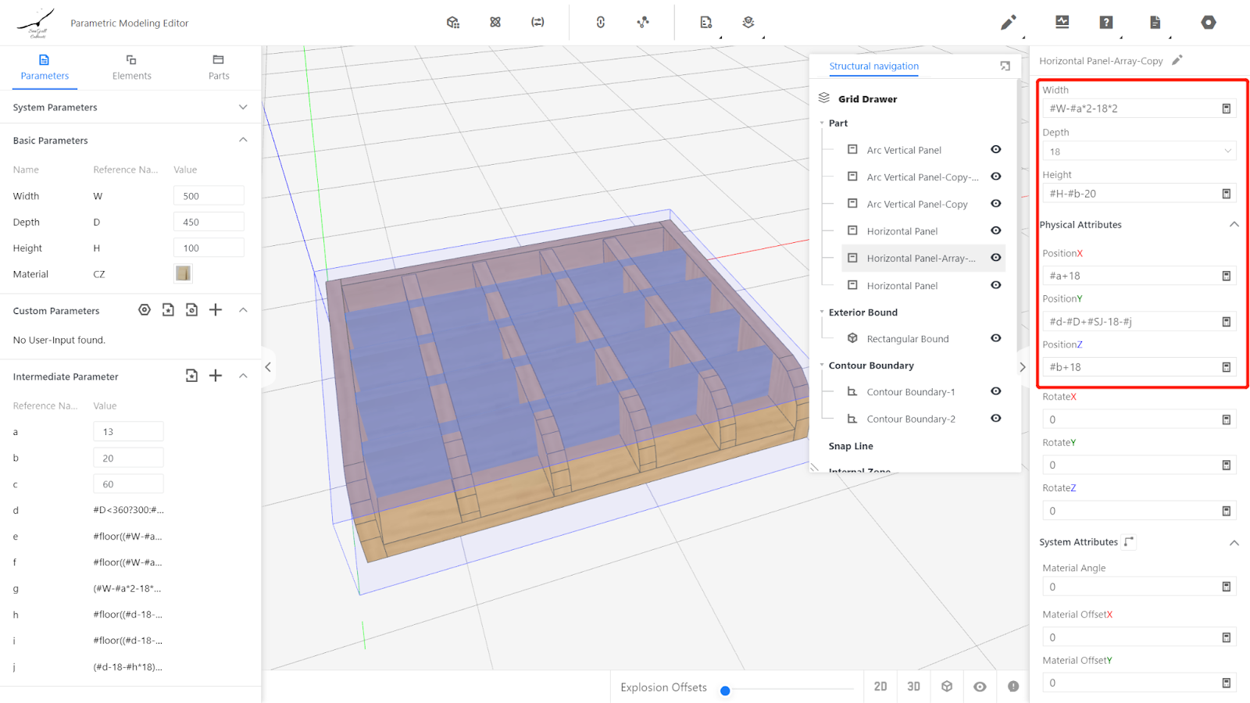Select Contour Boundary-2 in the tree
1250x703 pixels.
[910, 419]
